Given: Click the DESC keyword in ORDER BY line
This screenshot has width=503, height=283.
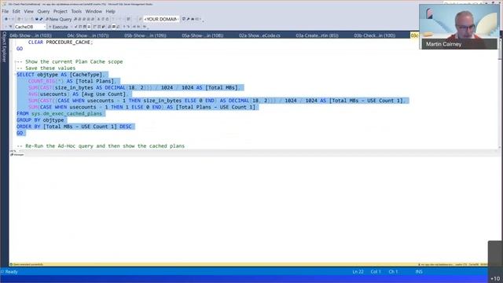Looking at the screenshot, I should (x=126, y=127).
